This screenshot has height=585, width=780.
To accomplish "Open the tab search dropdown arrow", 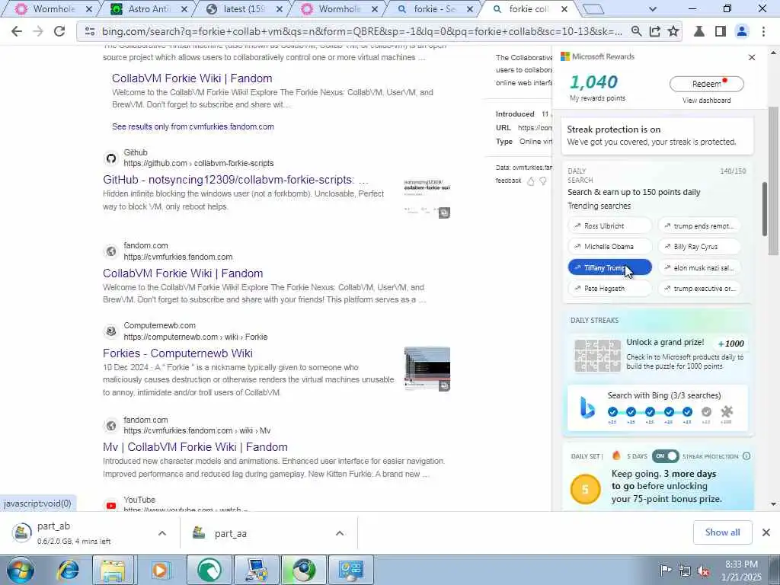I will 653,9.
